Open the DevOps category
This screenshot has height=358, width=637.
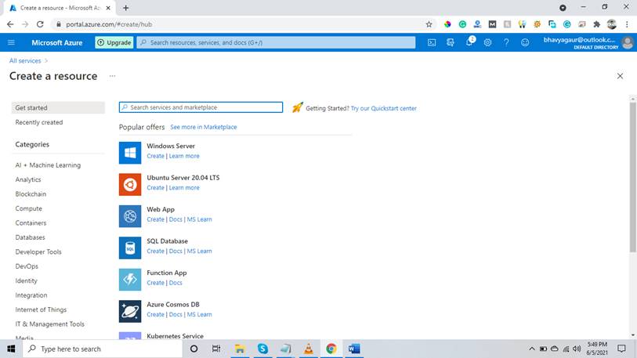click(27, 266)
